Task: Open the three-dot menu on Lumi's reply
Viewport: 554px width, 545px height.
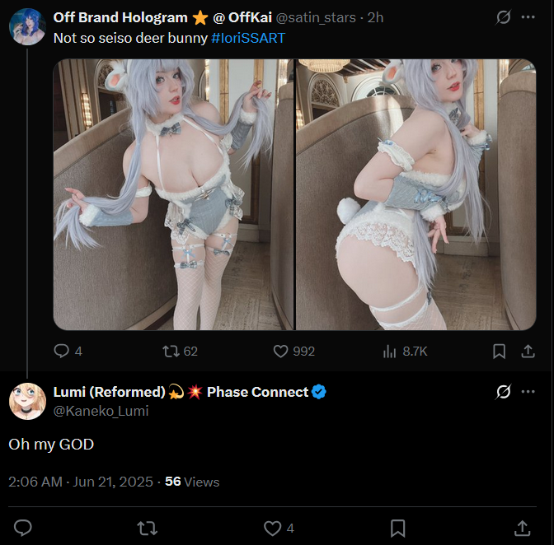Action: (x=528, y=392)
